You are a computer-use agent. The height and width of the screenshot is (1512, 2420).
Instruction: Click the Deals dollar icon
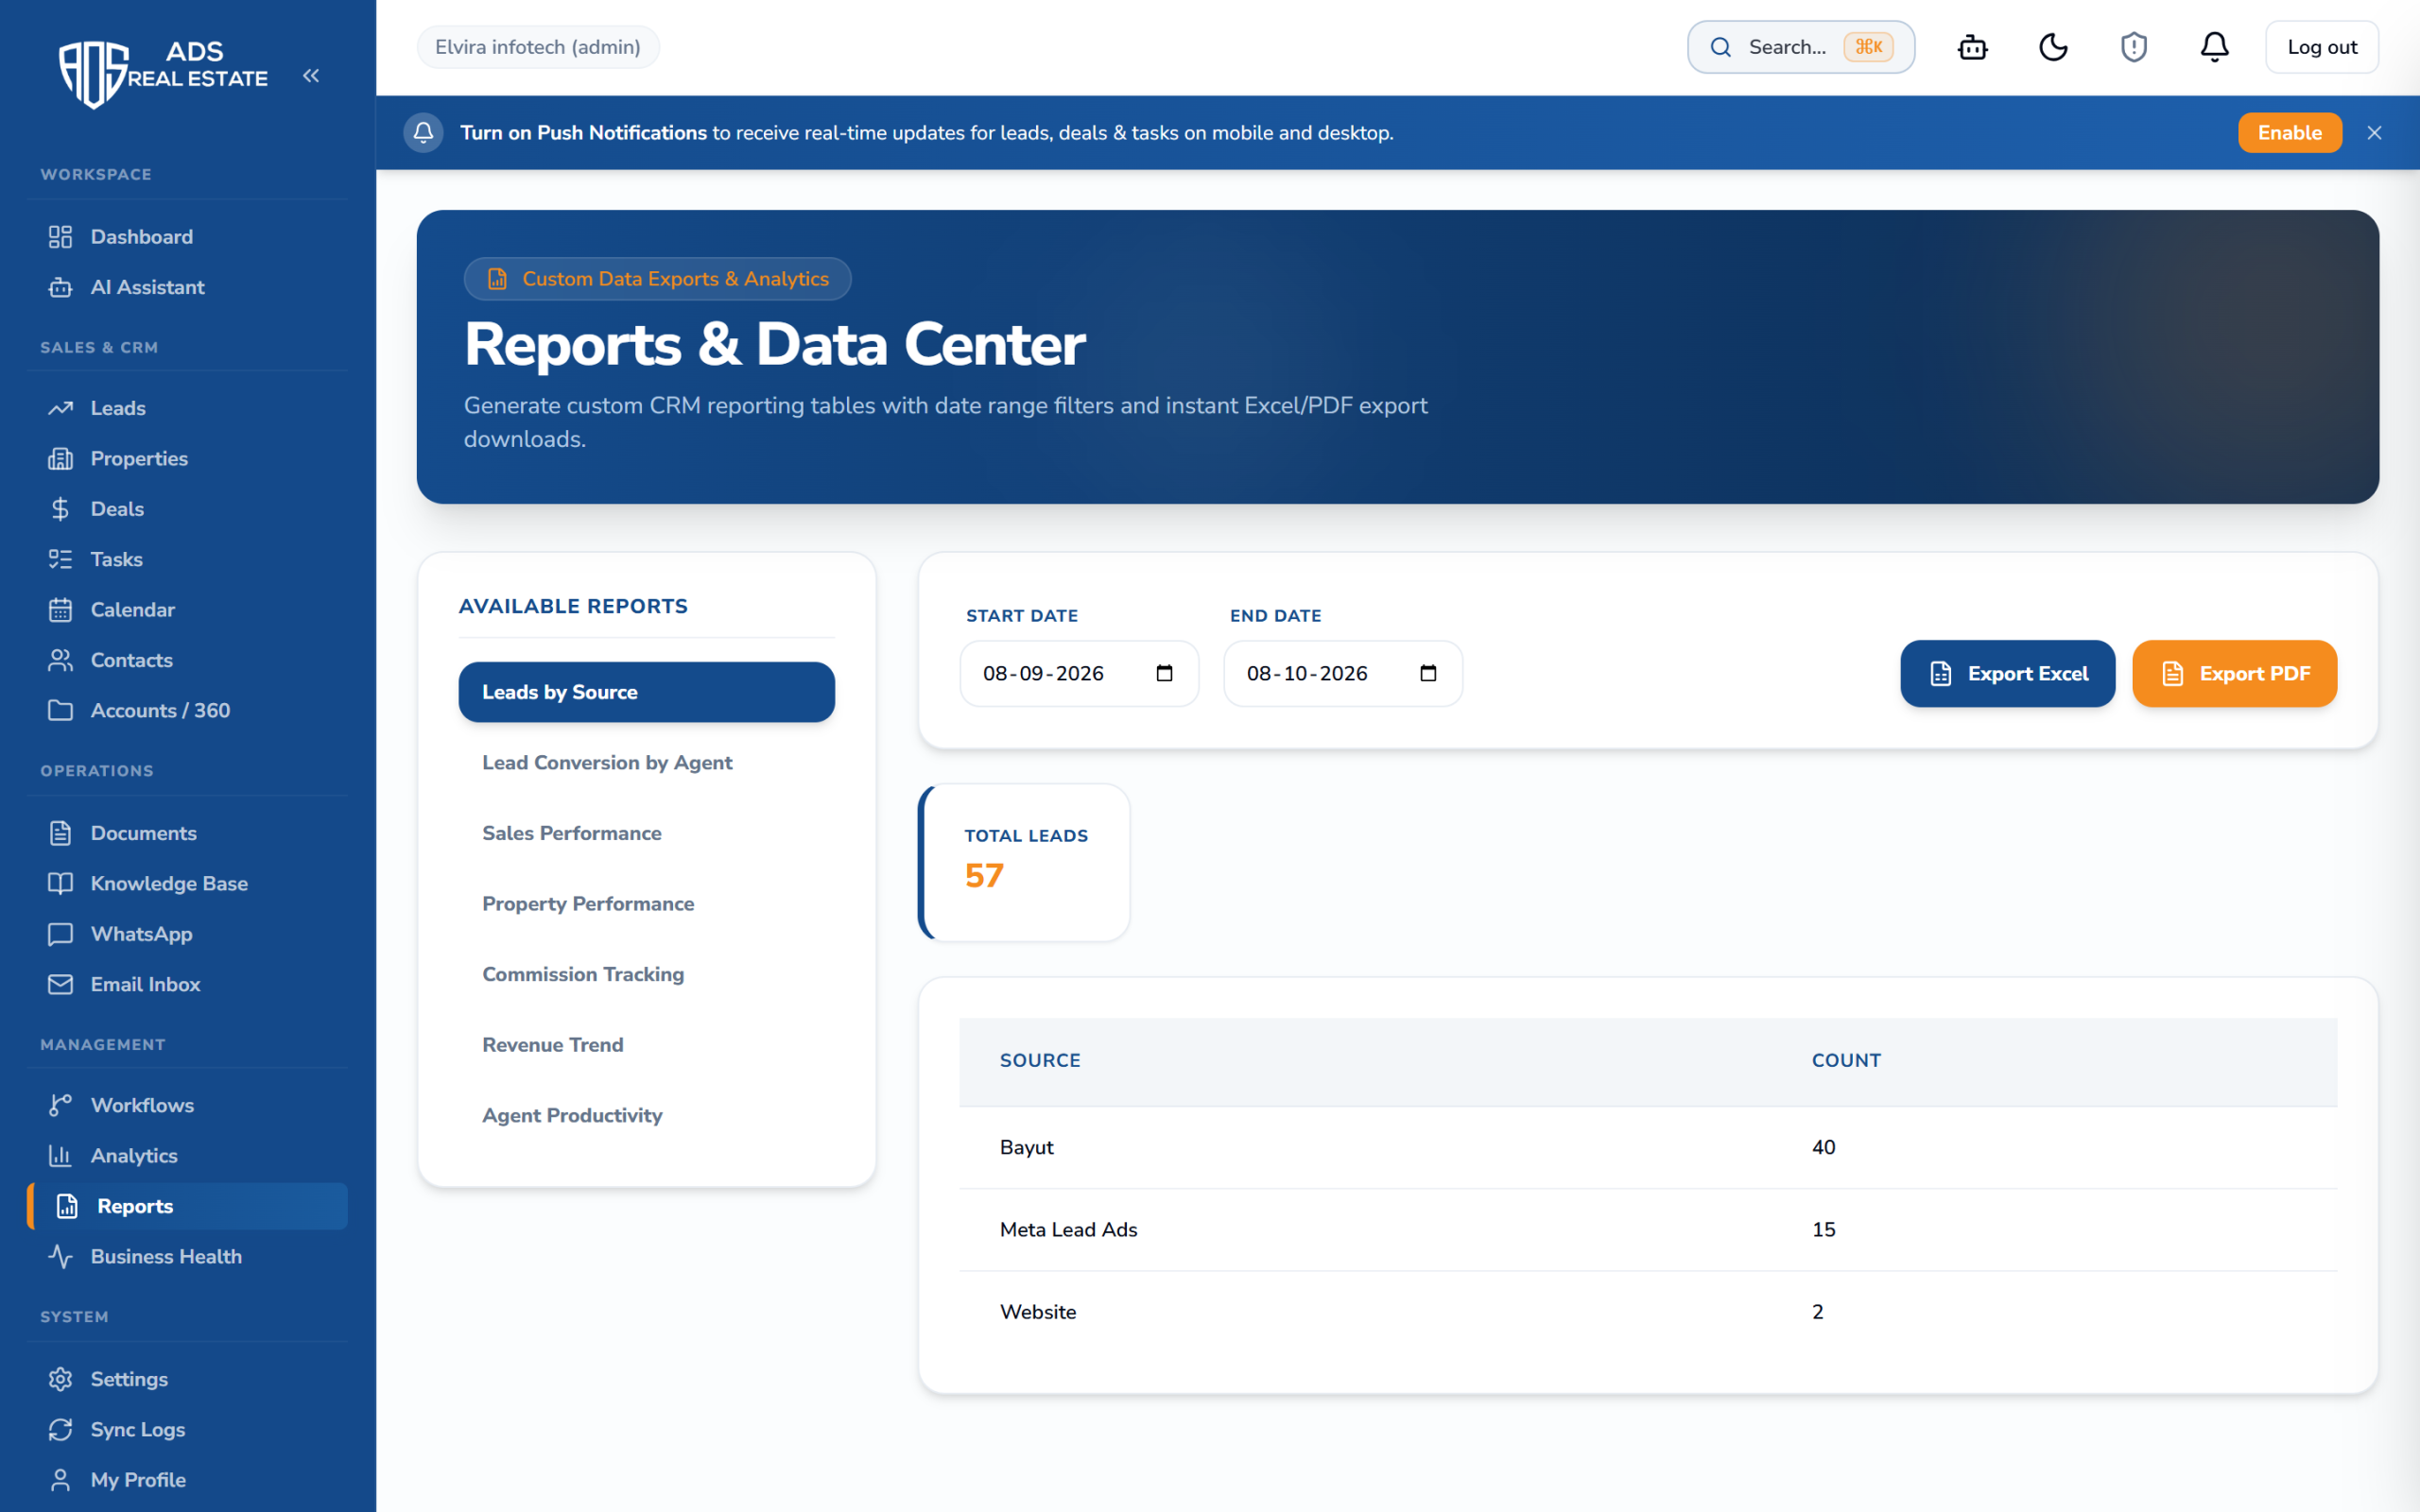tap(60, 509)
